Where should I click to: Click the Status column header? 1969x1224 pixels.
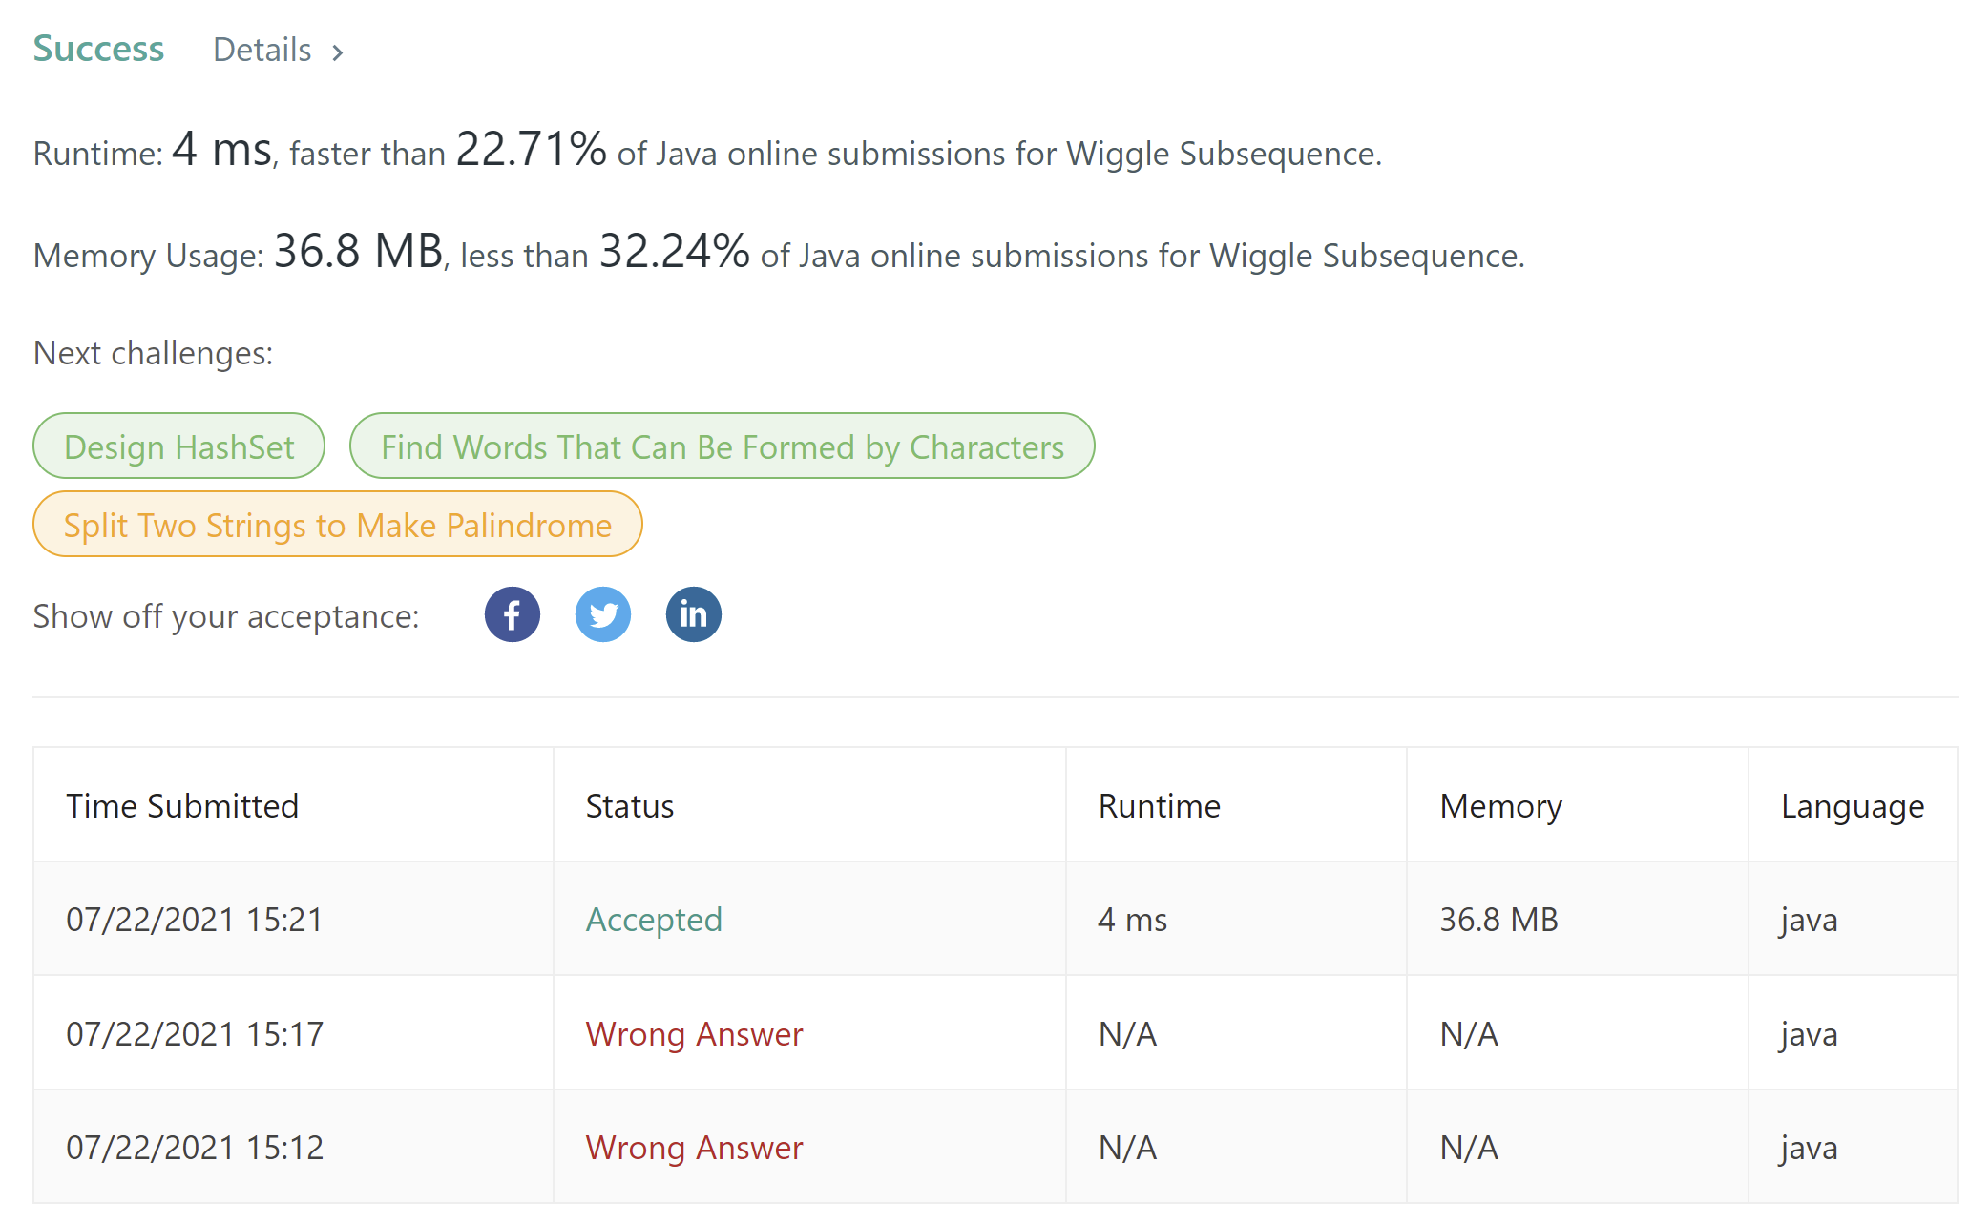[630, 806]
